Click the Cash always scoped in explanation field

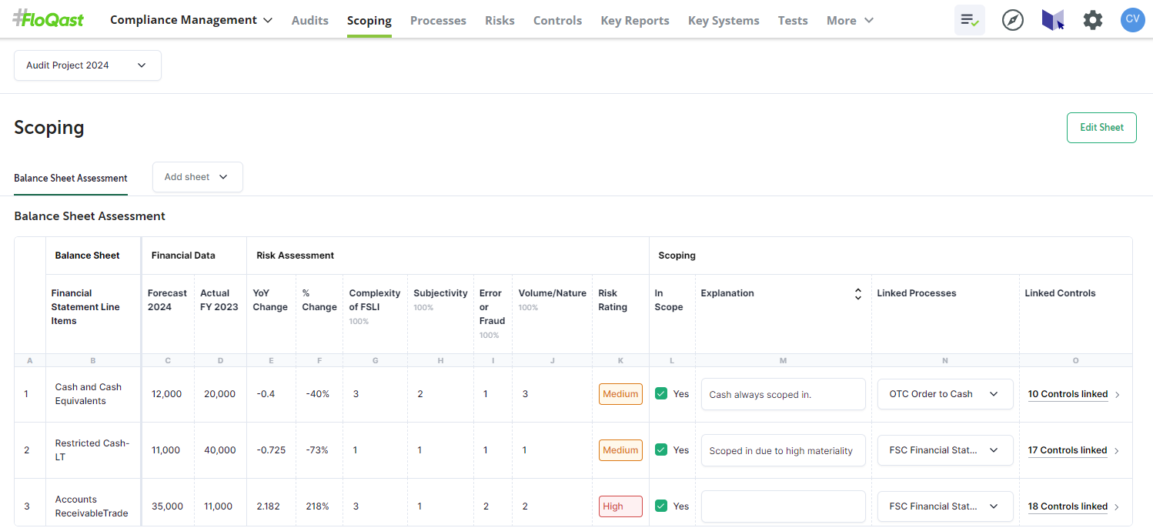coord(784,394)
